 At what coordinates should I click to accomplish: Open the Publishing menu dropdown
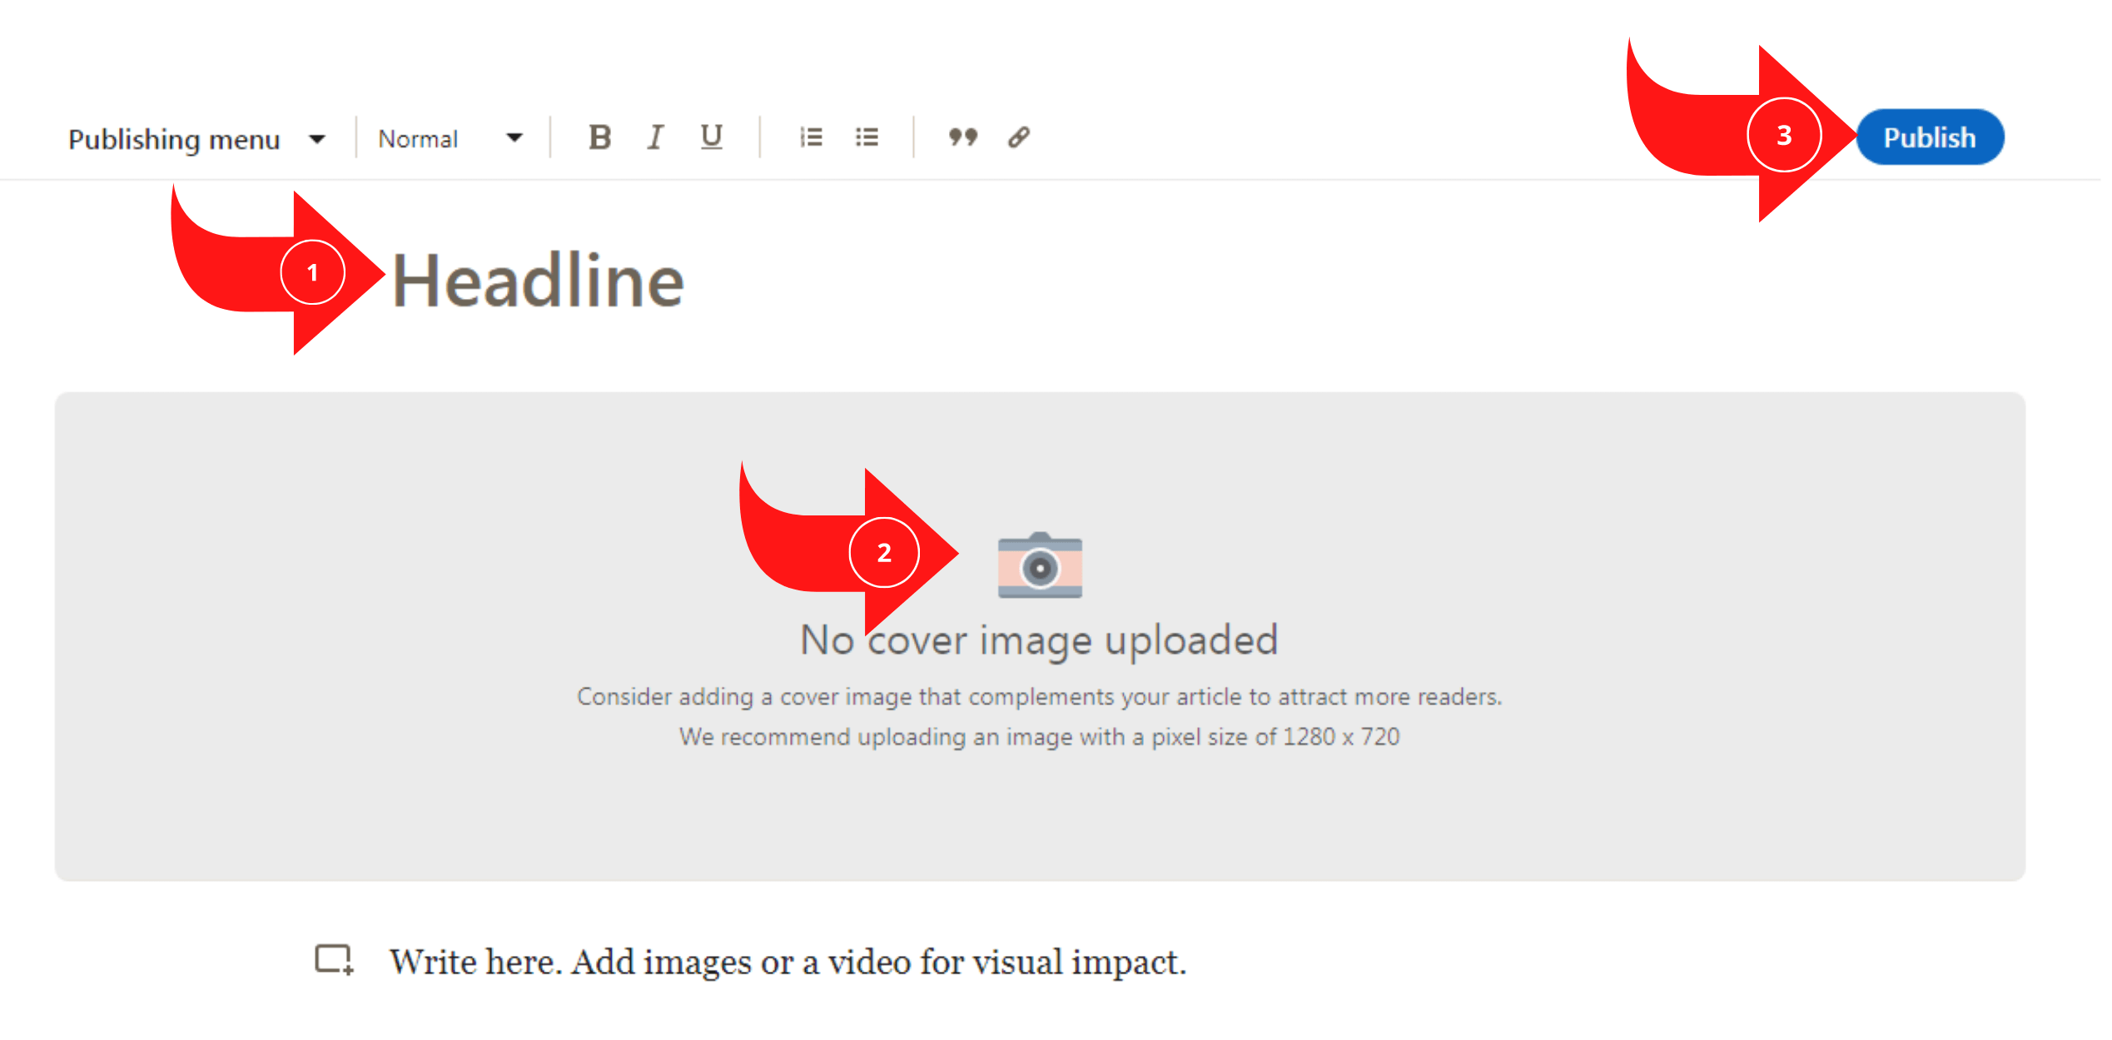(174, 139)
